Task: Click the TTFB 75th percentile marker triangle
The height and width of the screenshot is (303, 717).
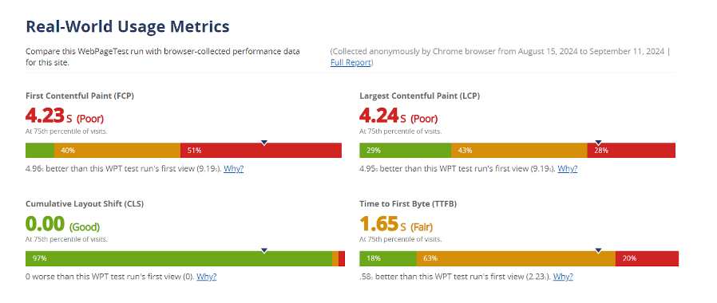Action: click(598, 250)
